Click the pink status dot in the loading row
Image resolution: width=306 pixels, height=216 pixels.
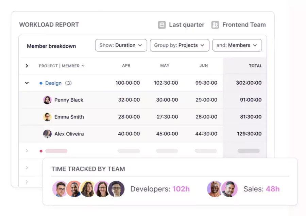[x=41, y=151]
